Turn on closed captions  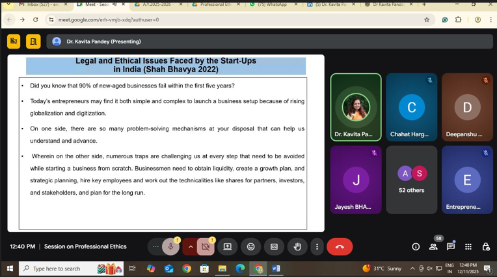[274, 247]
